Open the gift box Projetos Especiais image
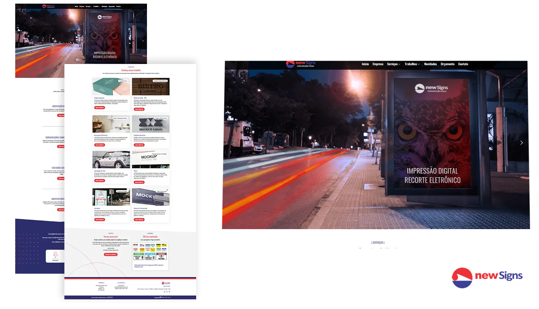The width and height of the screenshot is (539, 309). click(111, 87)
